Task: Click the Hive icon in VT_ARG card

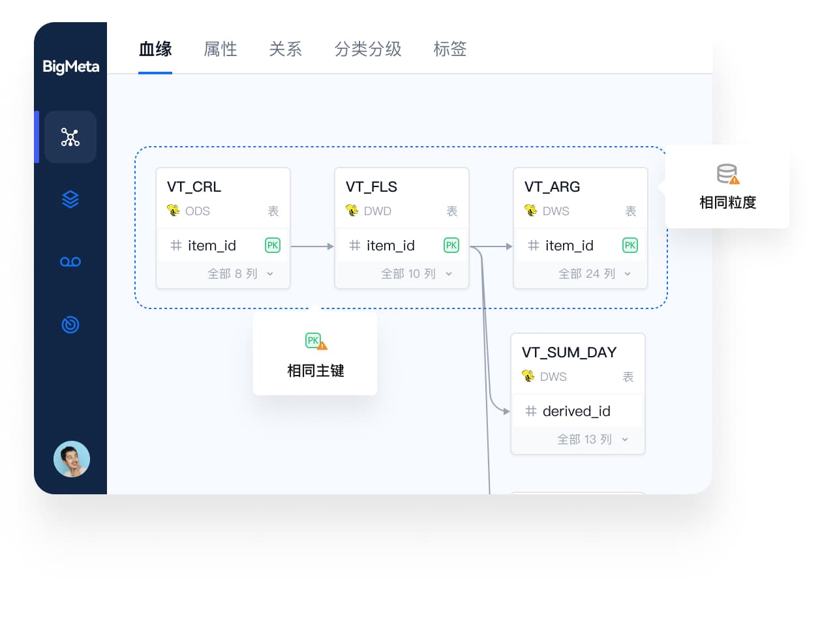Action: coord(531,210)
